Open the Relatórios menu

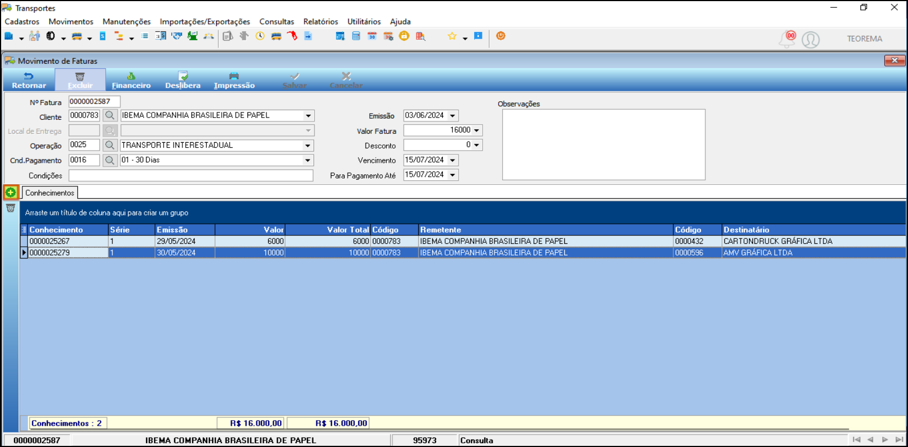coord(321,21)
